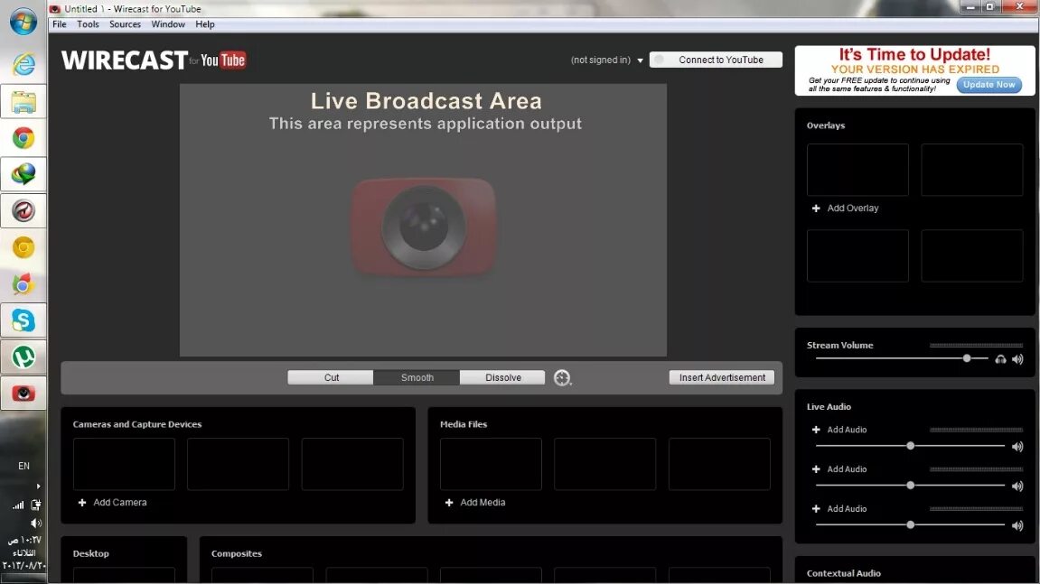Click the Live Broadcast Area preview
1040x584 pixels.
[x=423, y=220]
